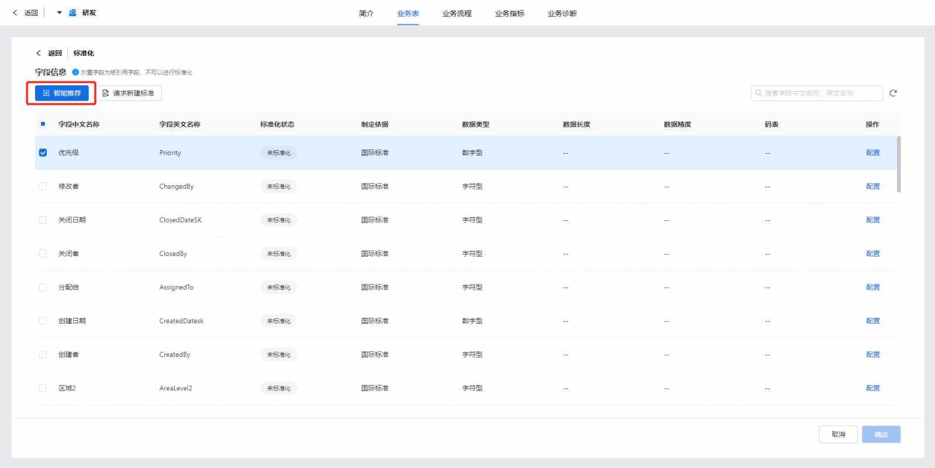Click the 字段中文名称 column header
The image size is (935, 468).
[79, 124]
